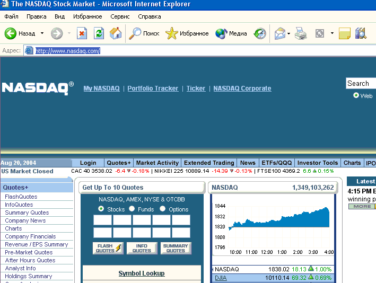This screenshot has height=283, width=376.
Task: Go back with the Назад arrow icon
Action: coord(10,33)
